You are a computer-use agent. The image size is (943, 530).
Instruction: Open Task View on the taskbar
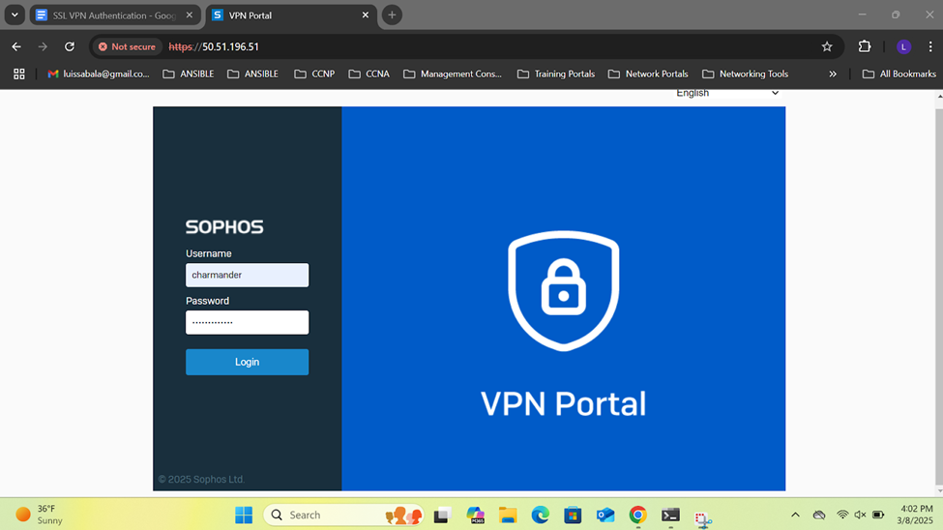coord(443,515)
